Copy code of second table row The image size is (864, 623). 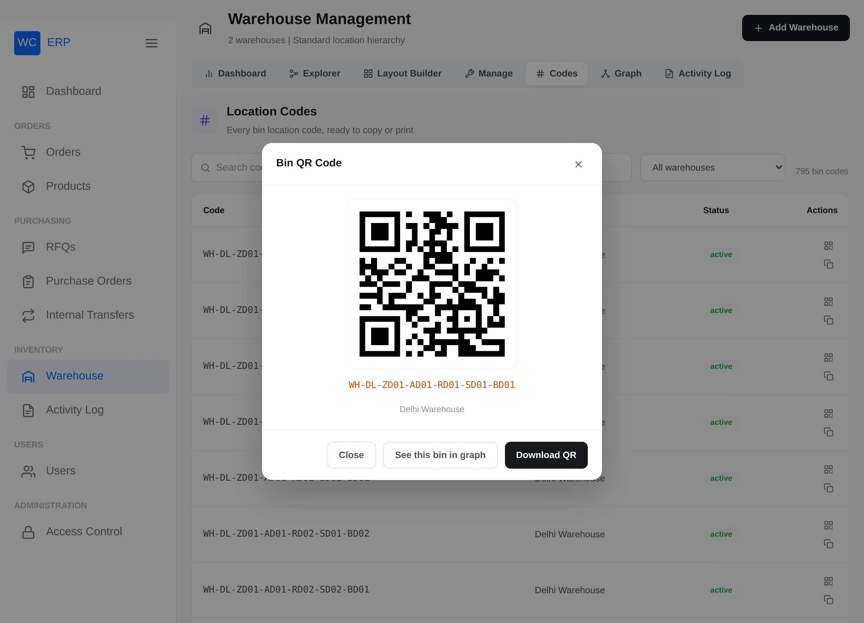(828, 320)
